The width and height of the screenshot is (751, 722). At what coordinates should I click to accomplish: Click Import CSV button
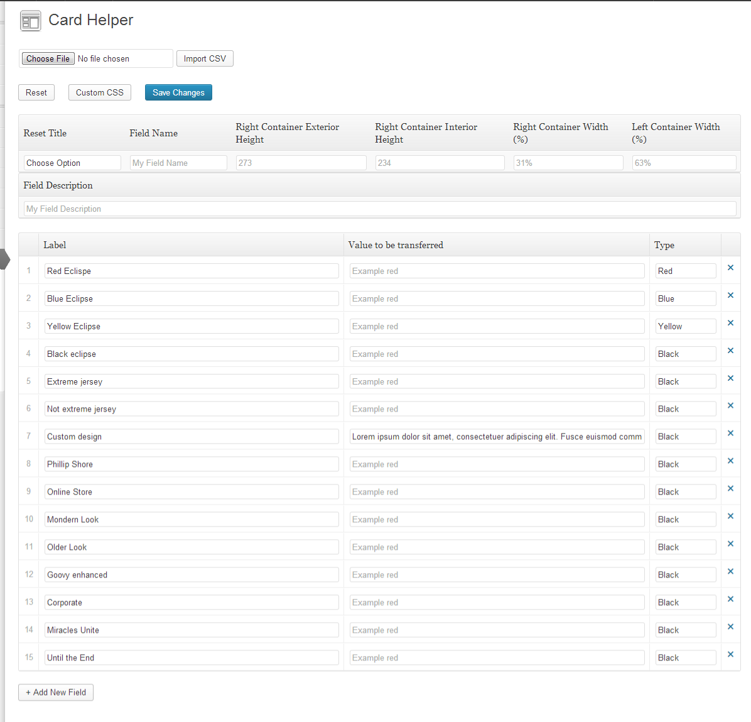[205, 58]
